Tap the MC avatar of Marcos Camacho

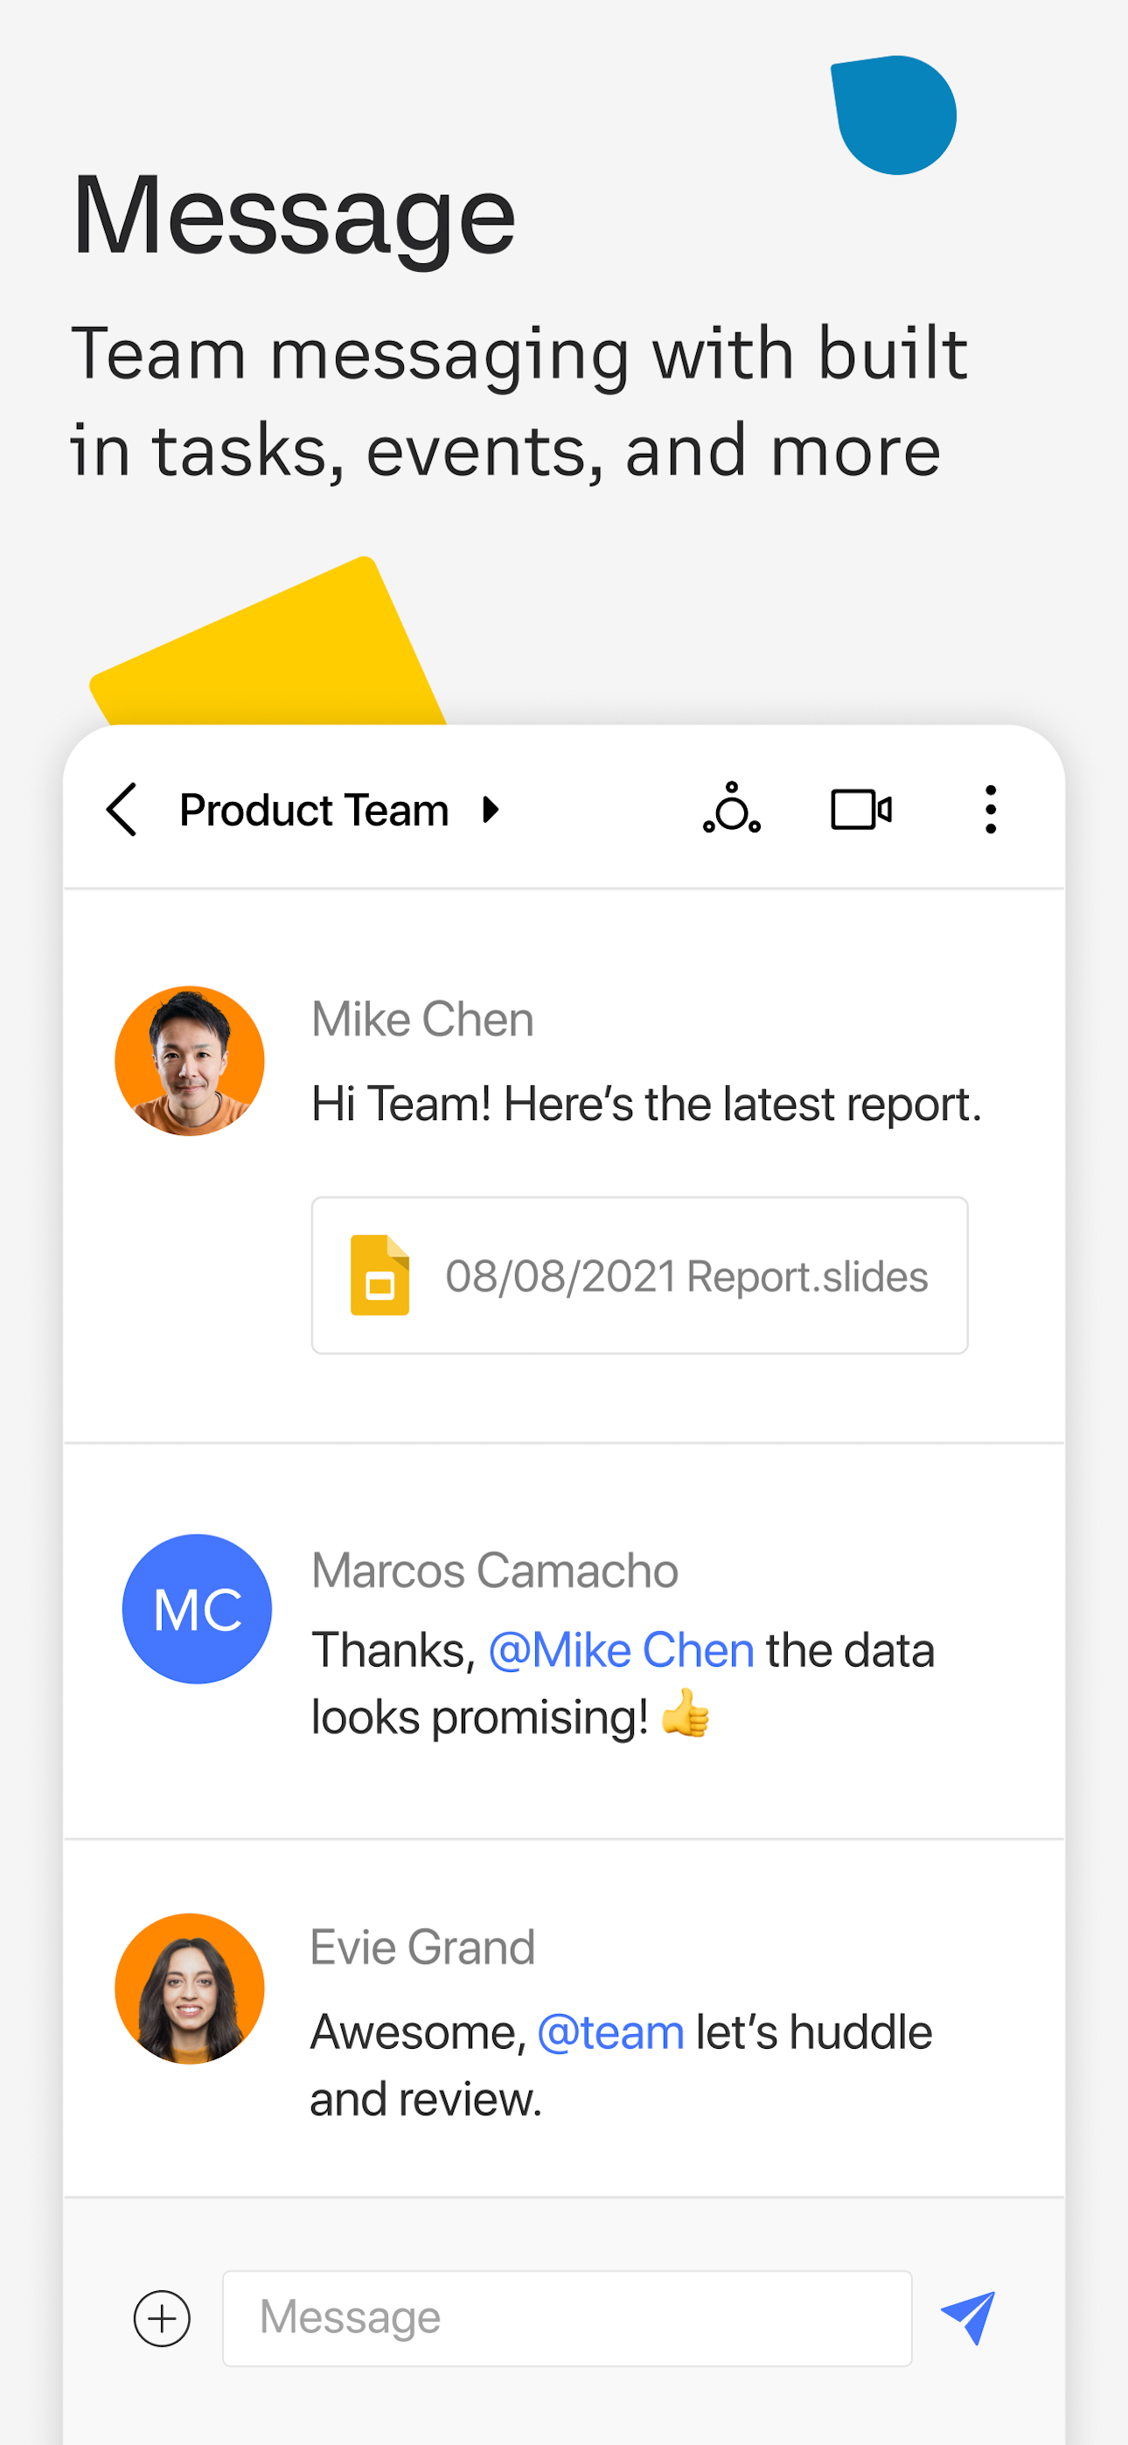(x=198, y=1609)
